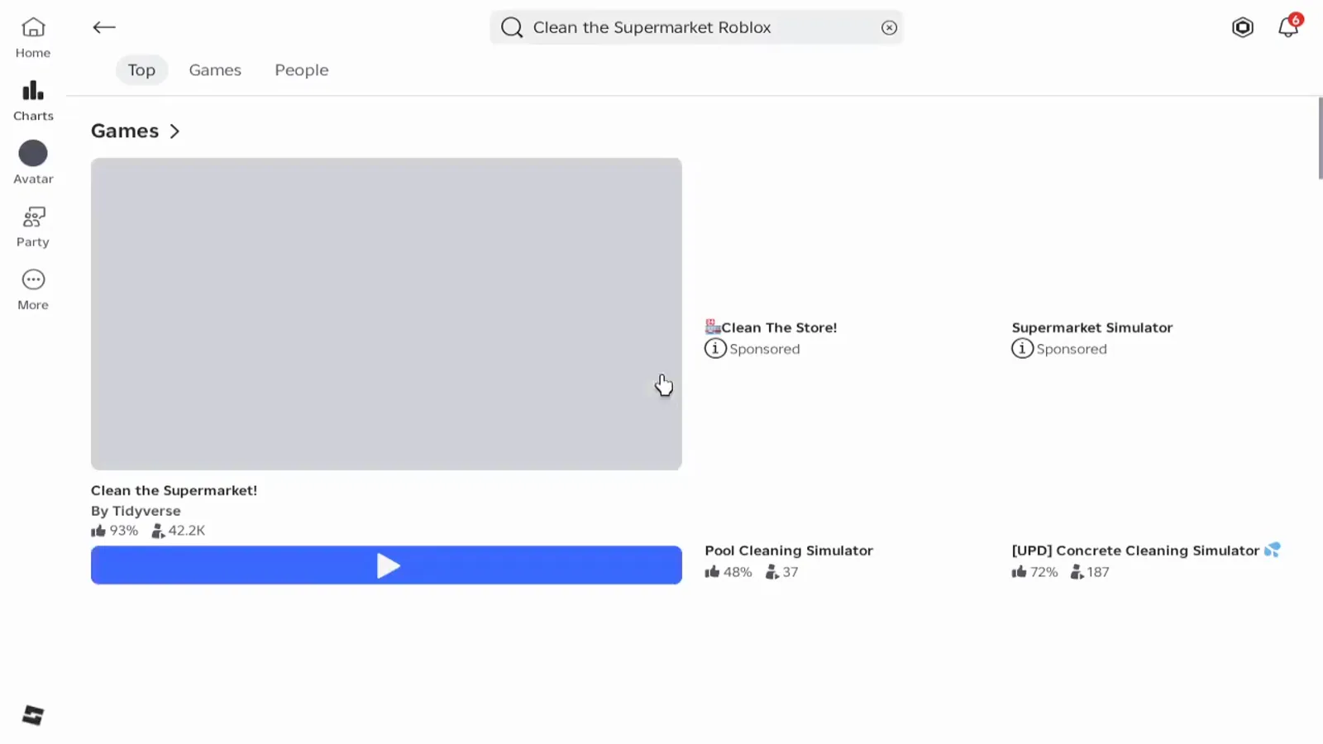Open the notifications bell
Screen dimensions: 1323x744
1288,27
